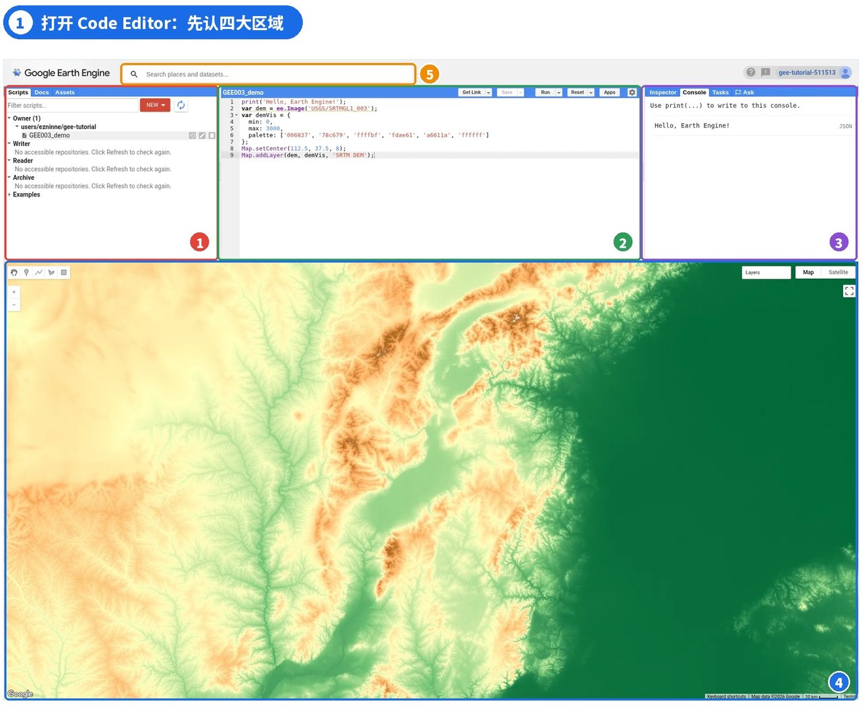Select the draw line map tool
The image size is (862, 714).
(x=39, y=273)
